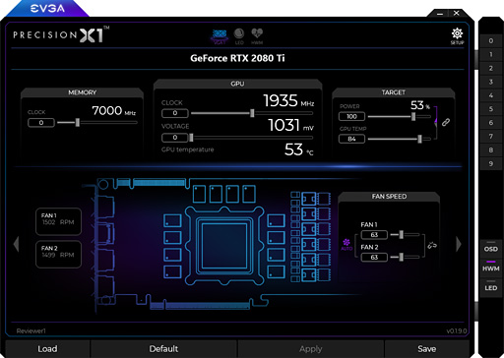
Task: Go to previous page with left arrow
Action: (x=16, y=244)
